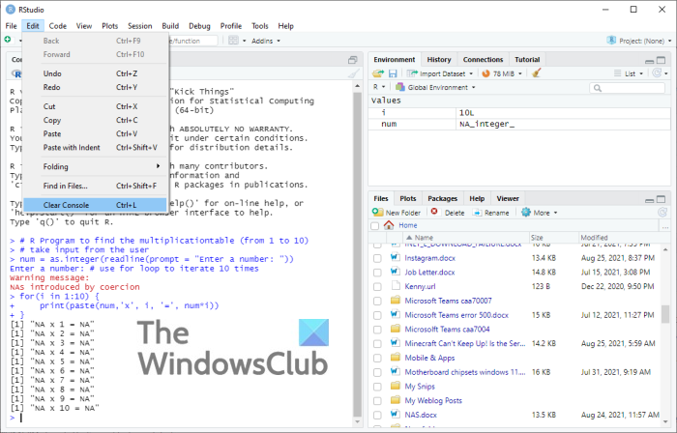
Task: Check the box for Microsoft Teams error 500.docx
Action: point(377,315)
